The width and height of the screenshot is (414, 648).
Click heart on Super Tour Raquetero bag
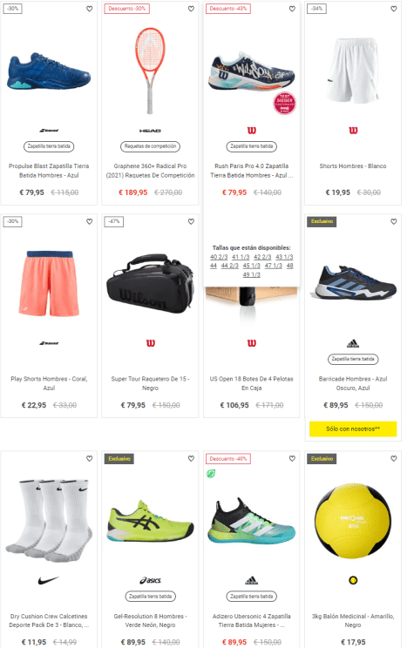click(191, 221)
